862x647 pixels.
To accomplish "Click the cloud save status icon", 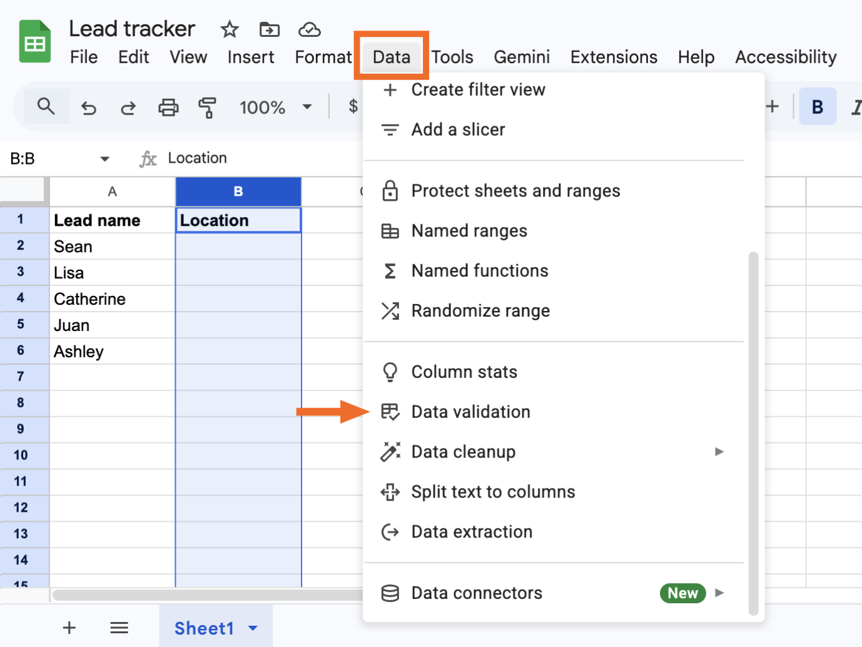I will (x=309, y=29).
